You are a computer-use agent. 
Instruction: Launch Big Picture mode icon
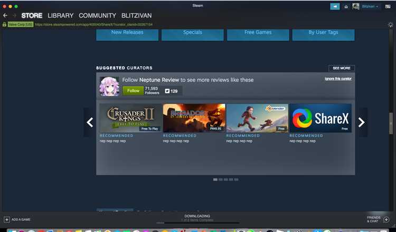[388, 6]
